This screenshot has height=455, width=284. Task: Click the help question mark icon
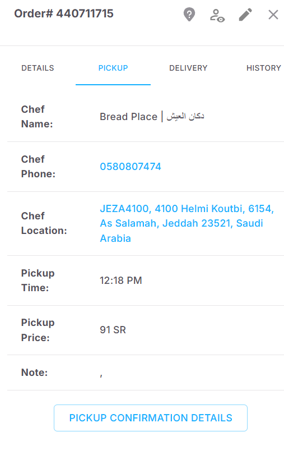[x=189, y=15]
